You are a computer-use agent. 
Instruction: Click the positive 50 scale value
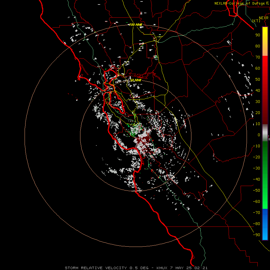(x=258, y=79)
